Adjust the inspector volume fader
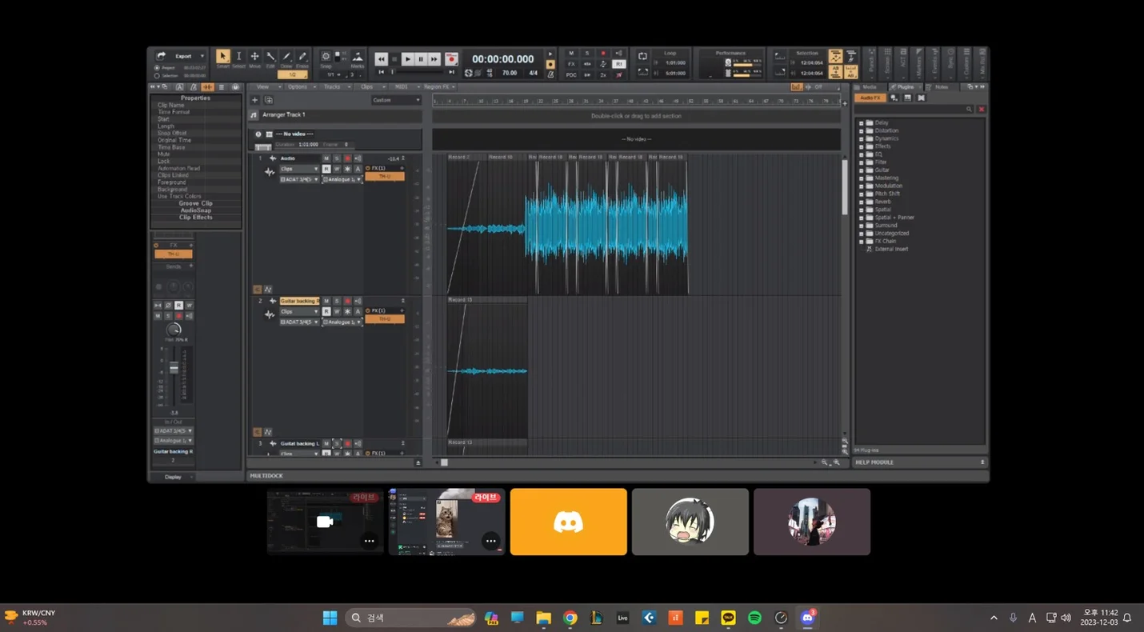Image resolution: width=1144 pixels, height=632 pixels. point(174,369)
